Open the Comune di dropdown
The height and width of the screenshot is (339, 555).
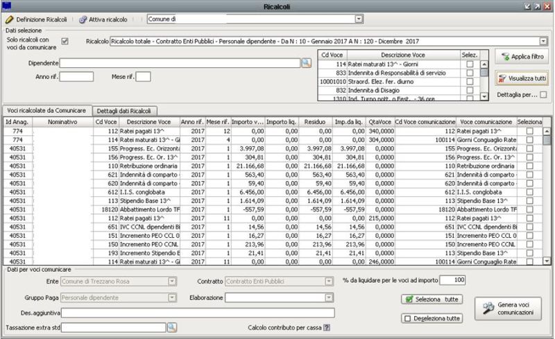(x=359, y=21)
